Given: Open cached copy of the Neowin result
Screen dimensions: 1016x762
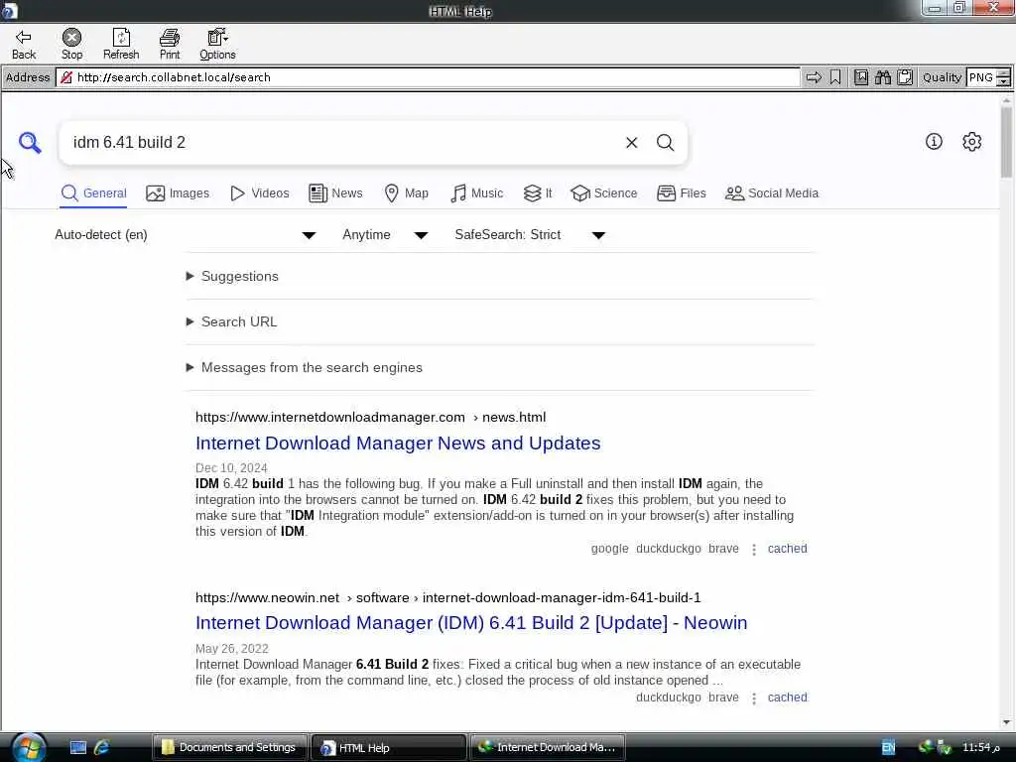Looking at the screenshot, I should coord(787,698).
